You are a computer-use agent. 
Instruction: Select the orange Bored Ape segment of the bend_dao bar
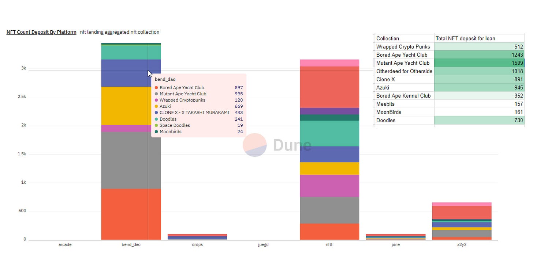[x=131, y=214]
